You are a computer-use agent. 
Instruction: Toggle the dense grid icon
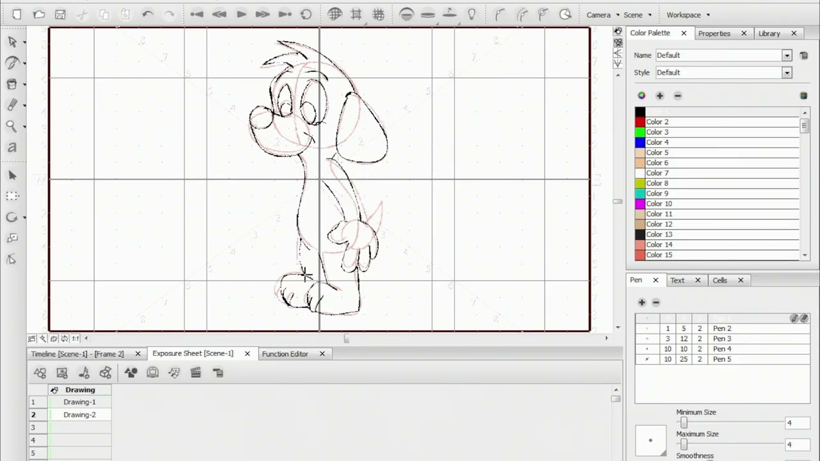pyautogui.click(x=379, y=14)
